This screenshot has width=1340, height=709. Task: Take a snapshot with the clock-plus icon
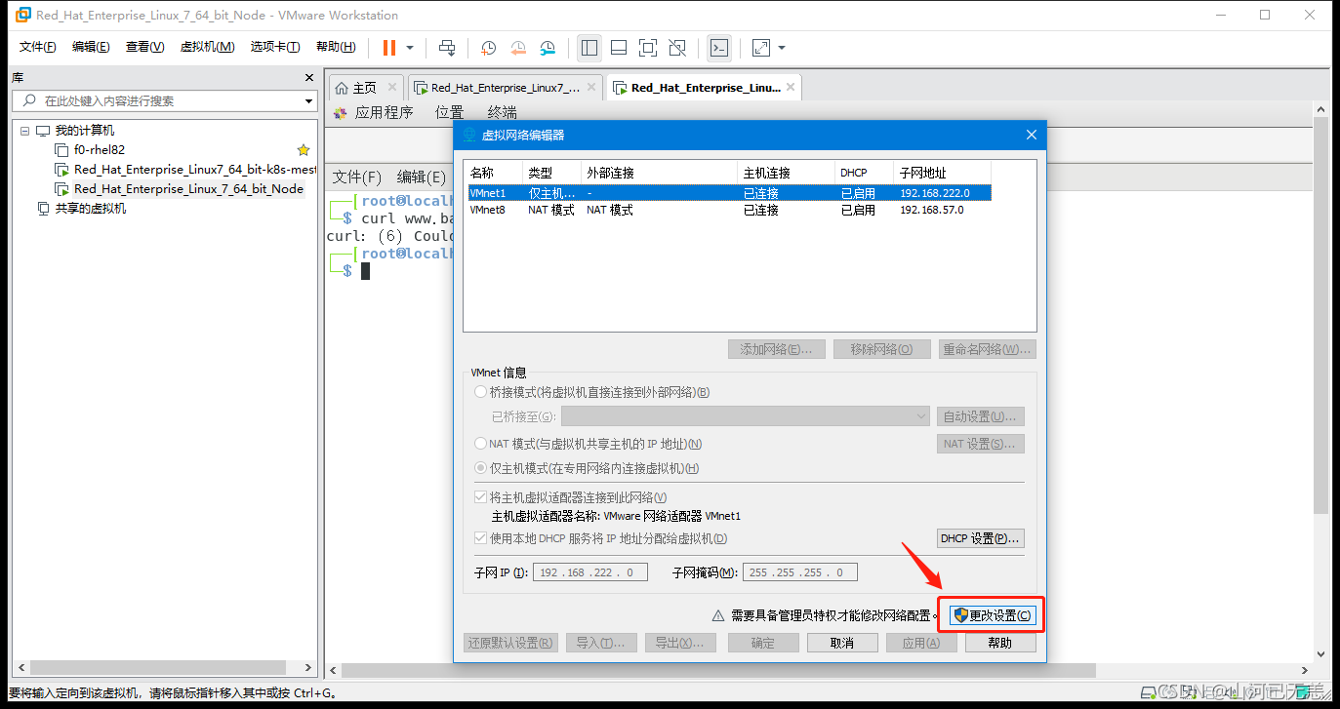(x=488, y=47)
